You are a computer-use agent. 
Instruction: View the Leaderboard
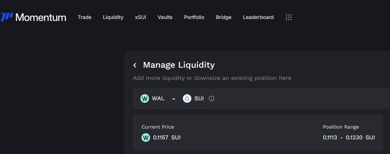pyautogui.click(x=258, y=17)
